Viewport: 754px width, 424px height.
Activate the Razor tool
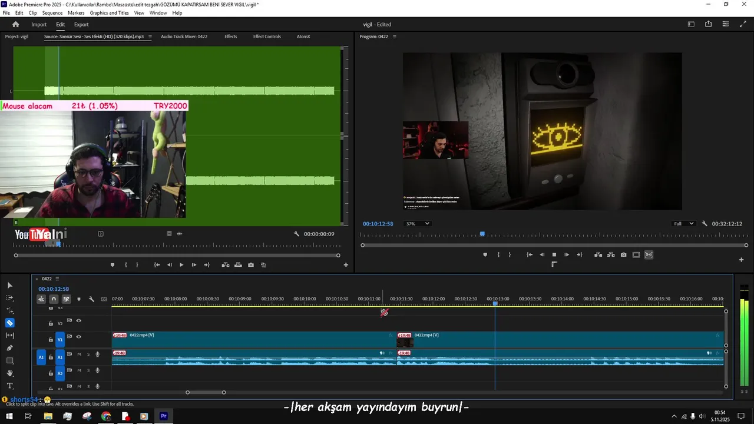(x=9, y=323)
